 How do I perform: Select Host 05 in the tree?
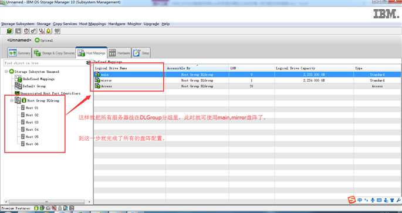coord(32,137)
